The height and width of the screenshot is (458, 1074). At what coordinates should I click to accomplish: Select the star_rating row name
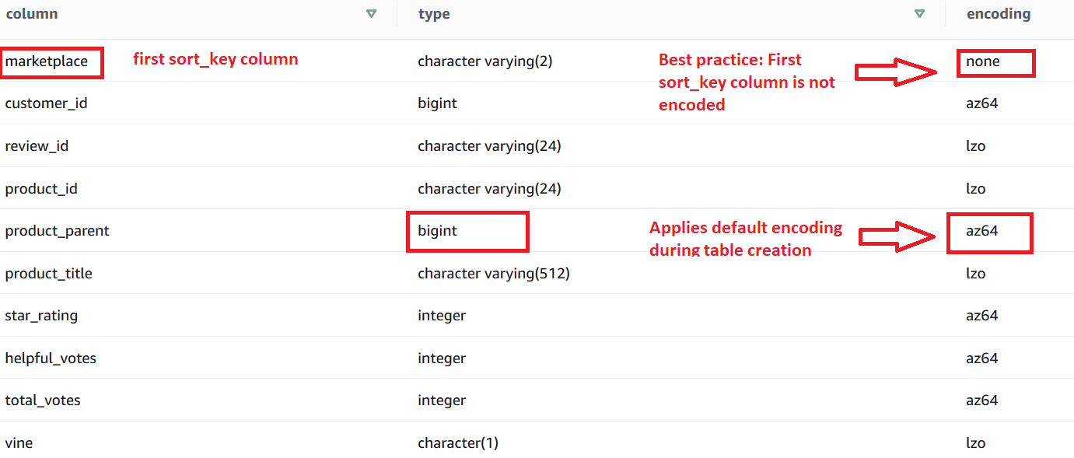pos(41,316)
